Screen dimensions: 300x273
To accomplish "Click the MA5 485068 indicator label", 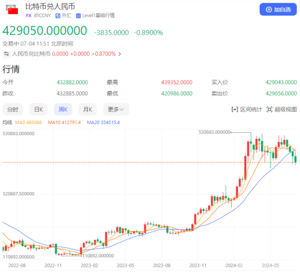I will coord(29,122).
